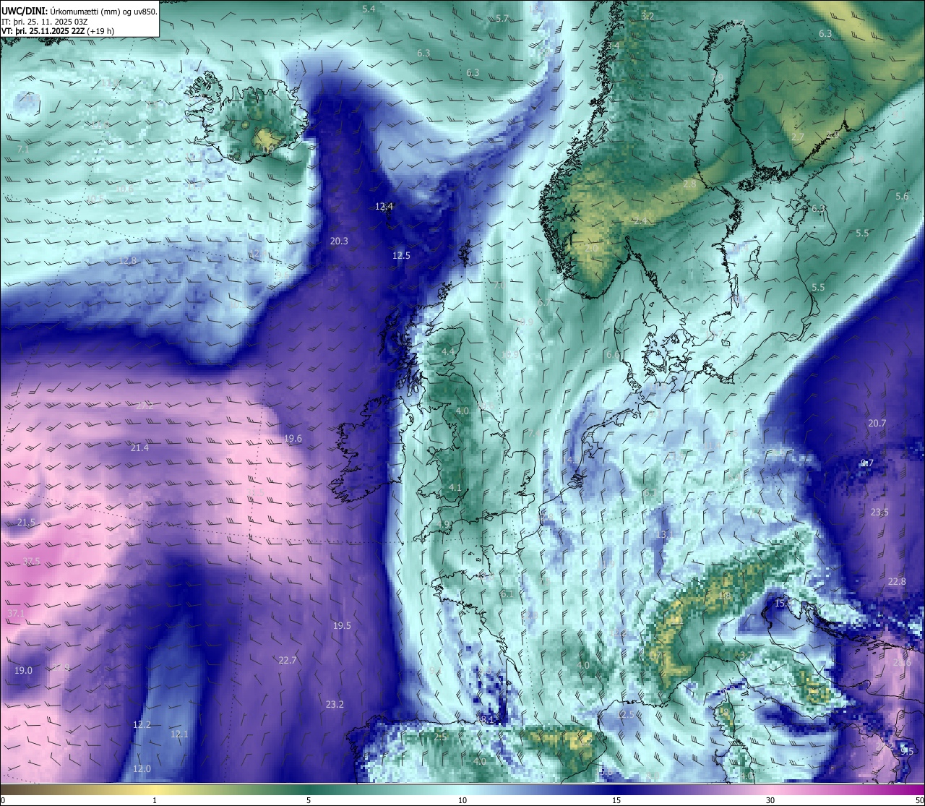Click the map value 5.7
The height and width of the screenshot is (806, 925).
tap(502, 18)
